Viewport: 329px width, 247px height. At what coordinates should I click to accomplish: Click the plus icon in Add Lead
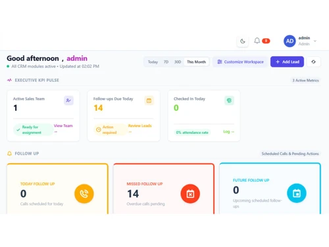point(278,62)
